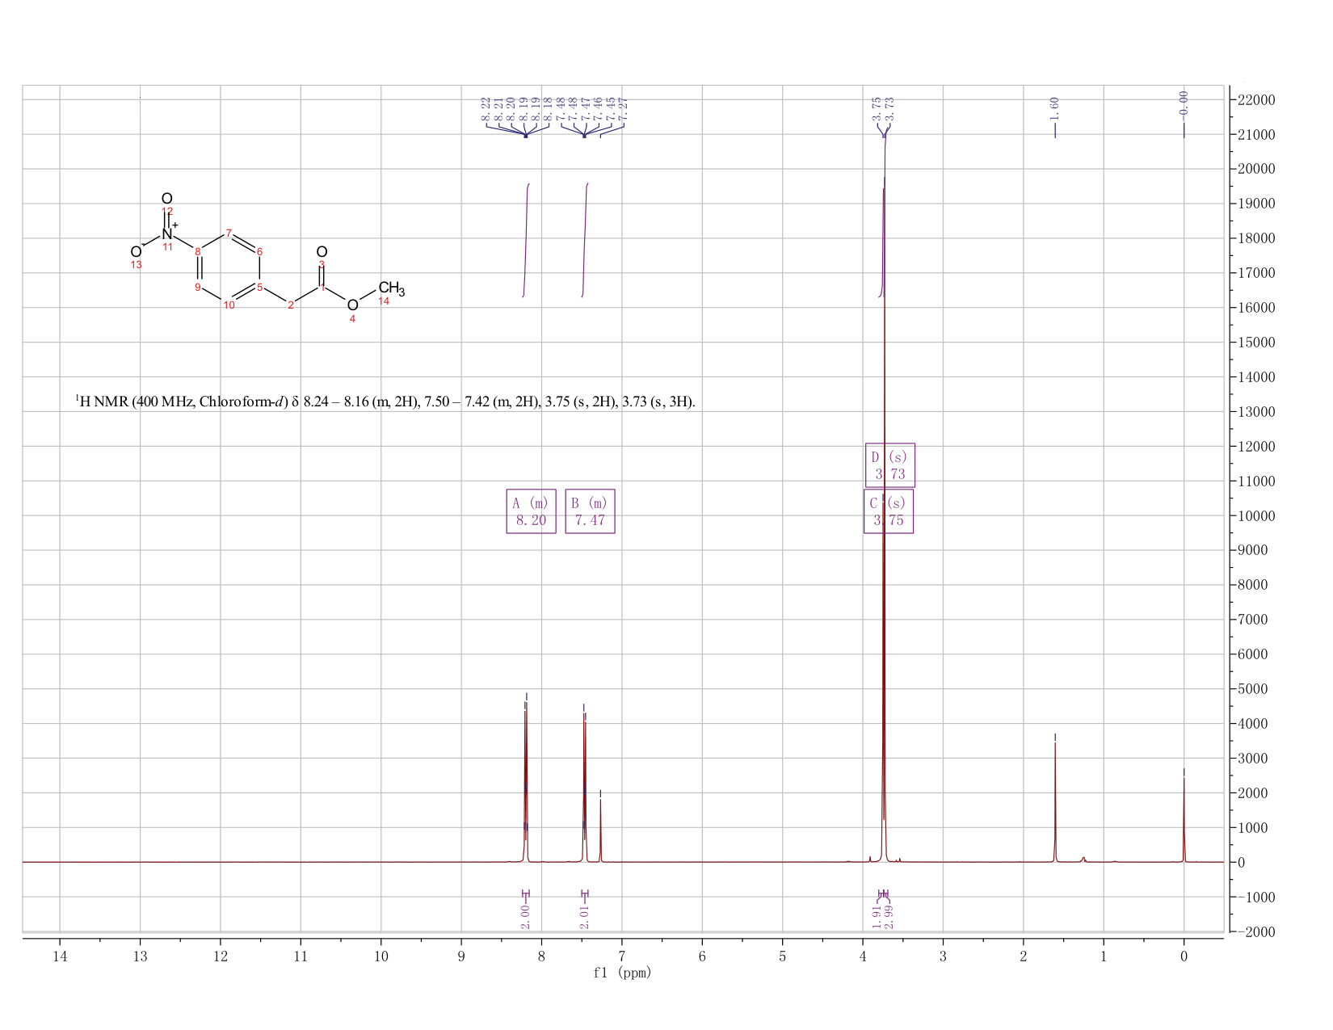Click the integral curve above the 7.47 multiplet
Screen dimensions: 1333x1030
585,240
